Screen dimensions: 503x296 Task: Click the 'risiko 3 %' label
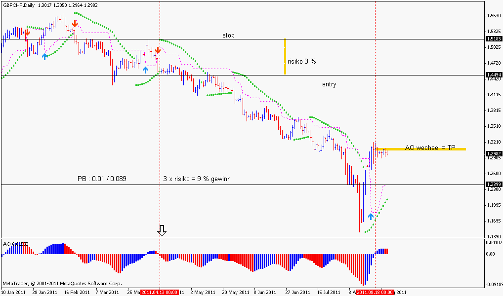[x=301, y=61]
